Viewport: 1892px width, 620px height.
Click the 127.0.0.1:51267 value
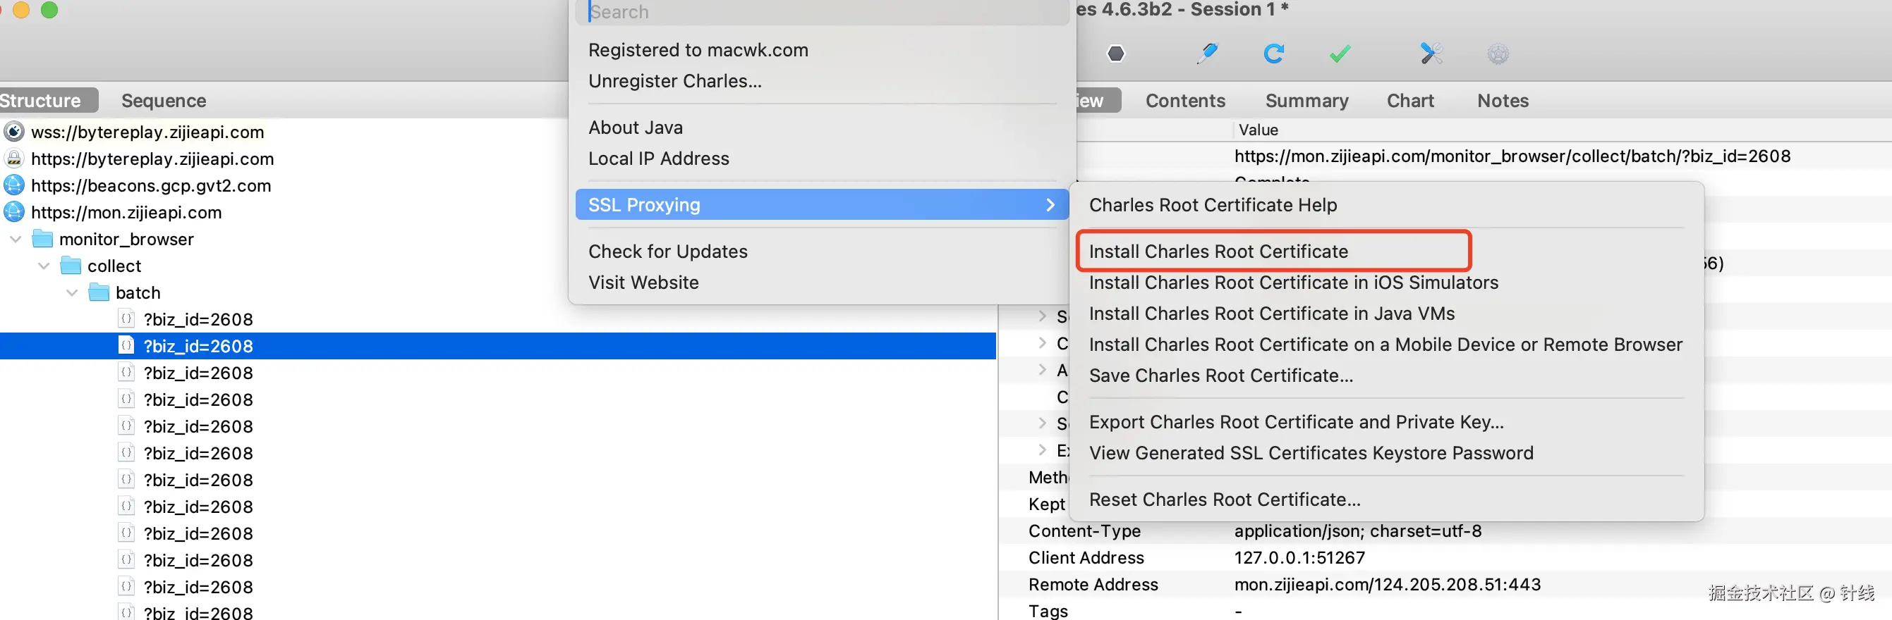click(x=1299, y=557)
